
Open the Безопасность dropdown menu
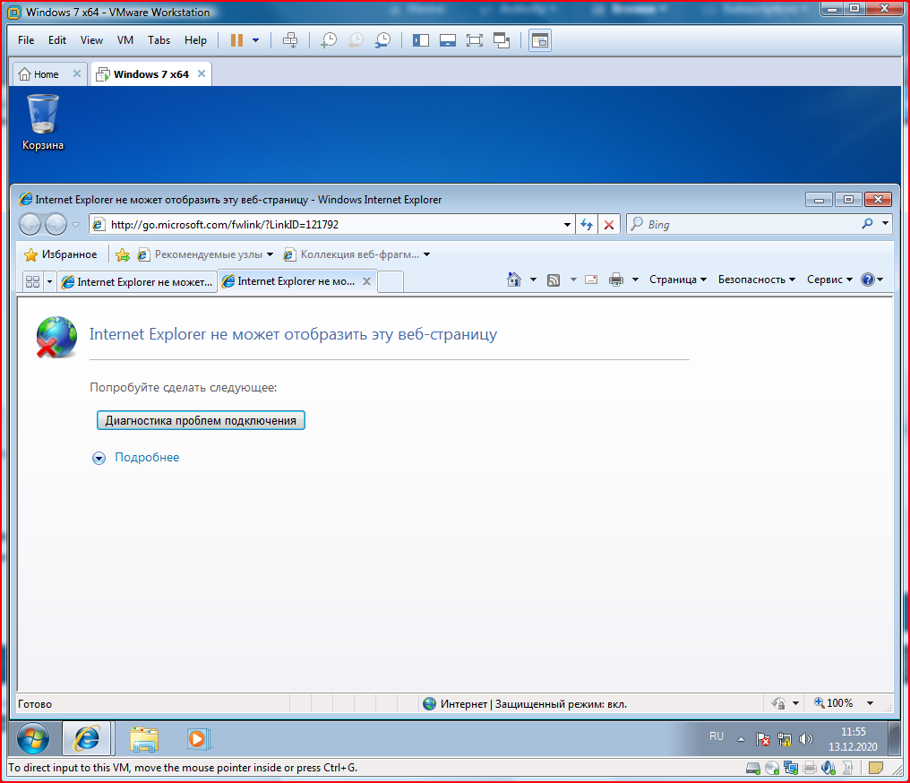pyautogui.click(x=756, y=280)
